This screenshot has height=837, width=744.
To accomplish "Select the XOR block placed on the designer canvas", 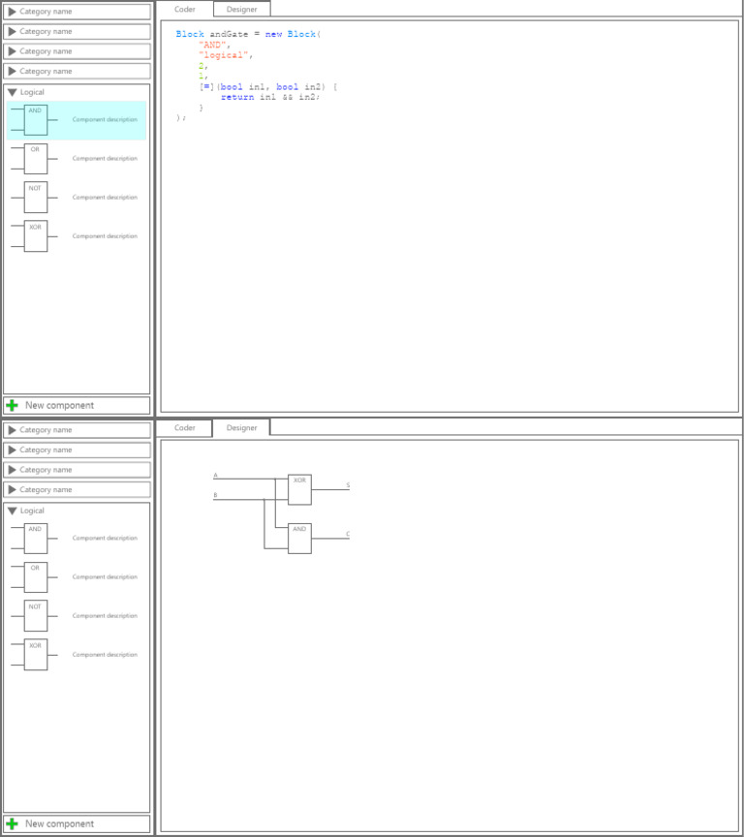I will [x=300, y=489].
